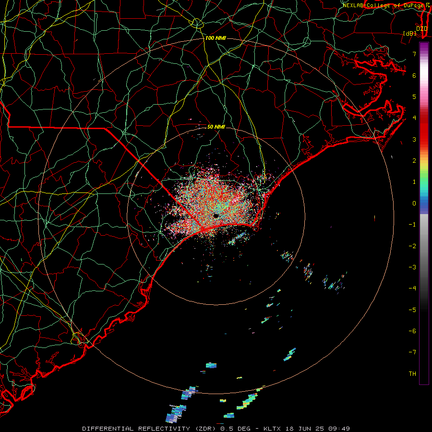This screenshot has width=432, height=432.
Task: Pick the red 3 dB band of color bar
Action: click(424, 139)
